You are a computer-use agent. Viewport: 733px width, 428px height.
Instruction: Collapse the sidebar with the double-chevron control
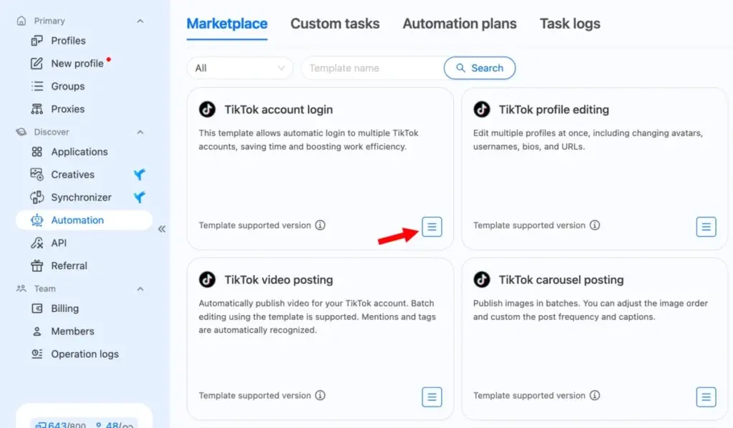(162, 229)
